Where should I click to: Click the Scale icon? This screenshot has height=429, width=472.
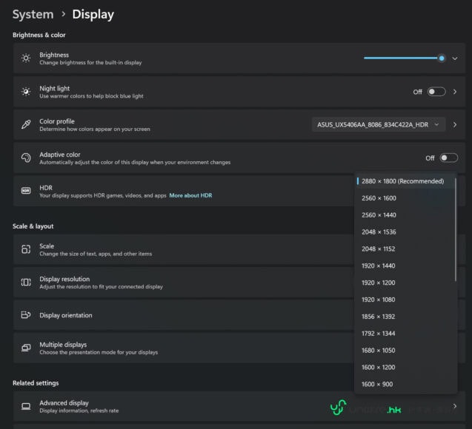tap(26, 249)
